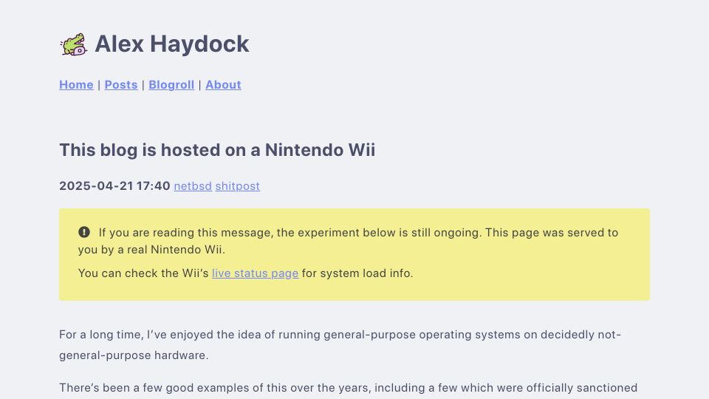Open the Blogroll link
Viewport: 709px width, 399px height.
coord(171,84)
